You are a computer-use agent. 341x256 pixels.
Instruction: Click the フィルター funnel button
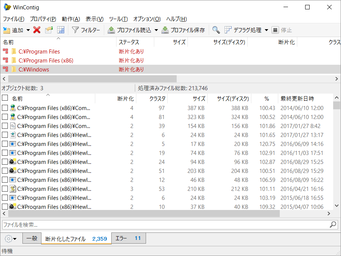[86, 30]
